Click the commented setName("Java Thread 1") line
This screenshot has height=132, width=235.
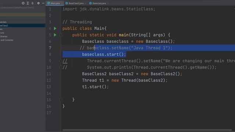[x=126, y=48]
